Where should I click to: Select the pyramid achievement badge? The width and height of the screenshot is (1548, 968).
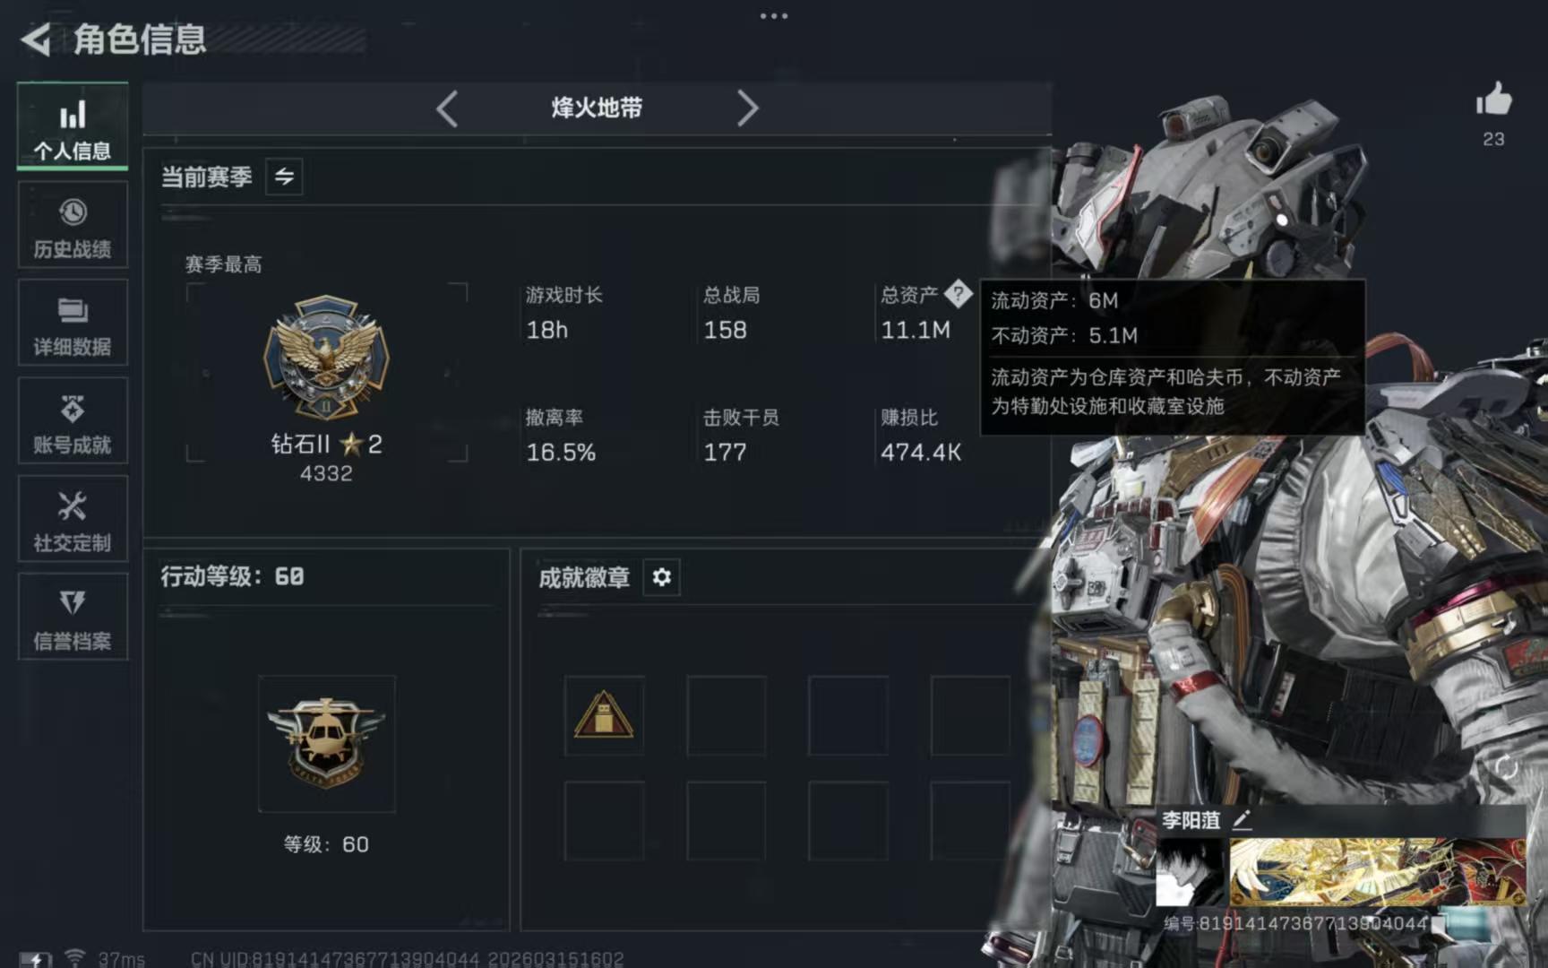pos(604,715)
